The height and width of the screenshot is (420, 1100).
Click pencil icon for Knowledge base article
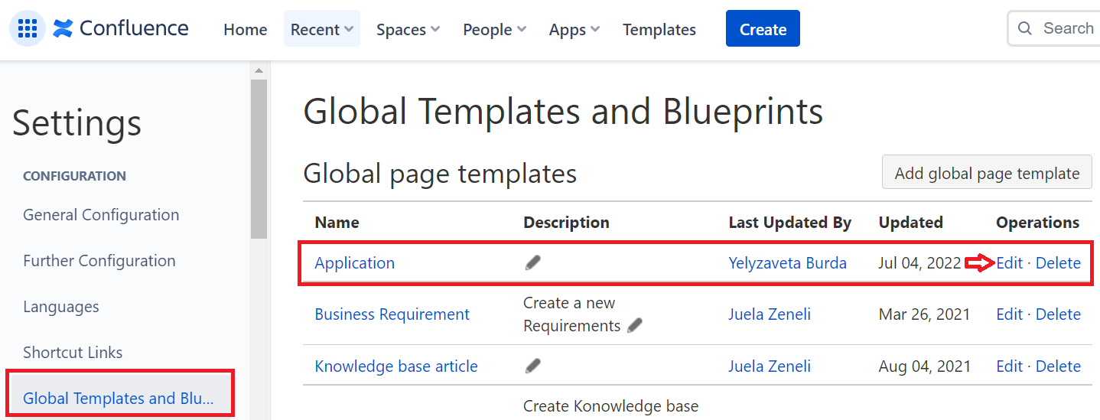pos(533,366)
